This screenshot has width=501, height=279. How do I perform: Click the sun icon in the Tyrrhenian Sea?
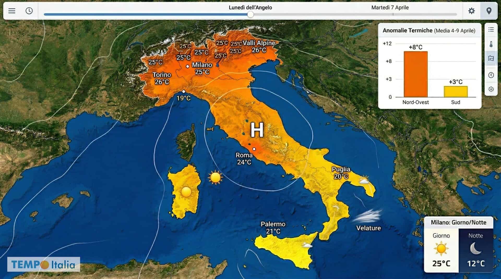pyautogui.click(x=215, y=177)
